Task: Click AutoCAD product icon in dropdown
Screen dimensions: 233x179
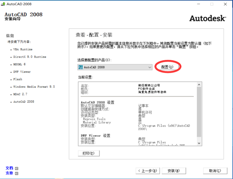Action: (x=80, y=67)
